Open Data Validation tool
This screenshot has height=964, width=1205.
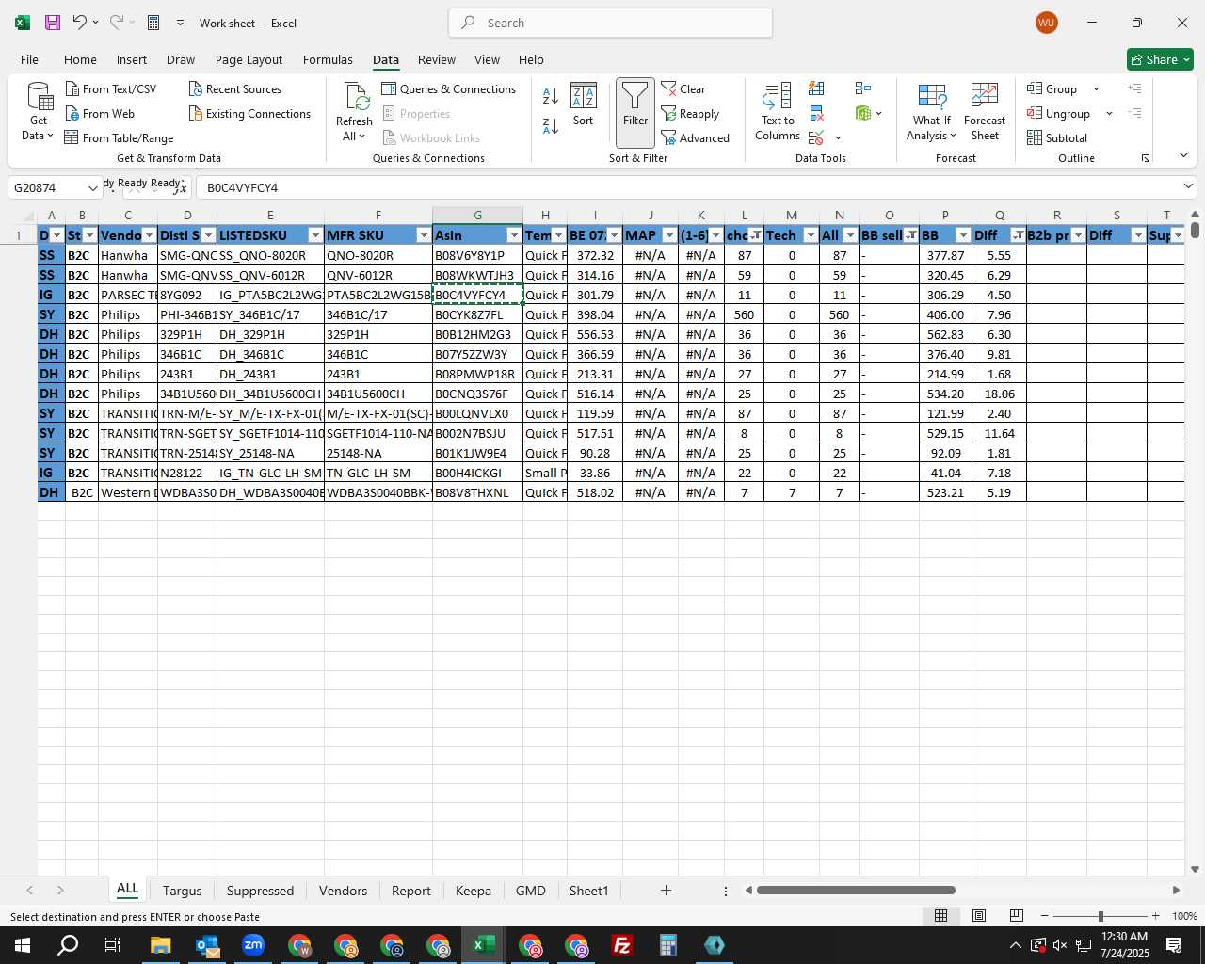[x=816, y=137]
